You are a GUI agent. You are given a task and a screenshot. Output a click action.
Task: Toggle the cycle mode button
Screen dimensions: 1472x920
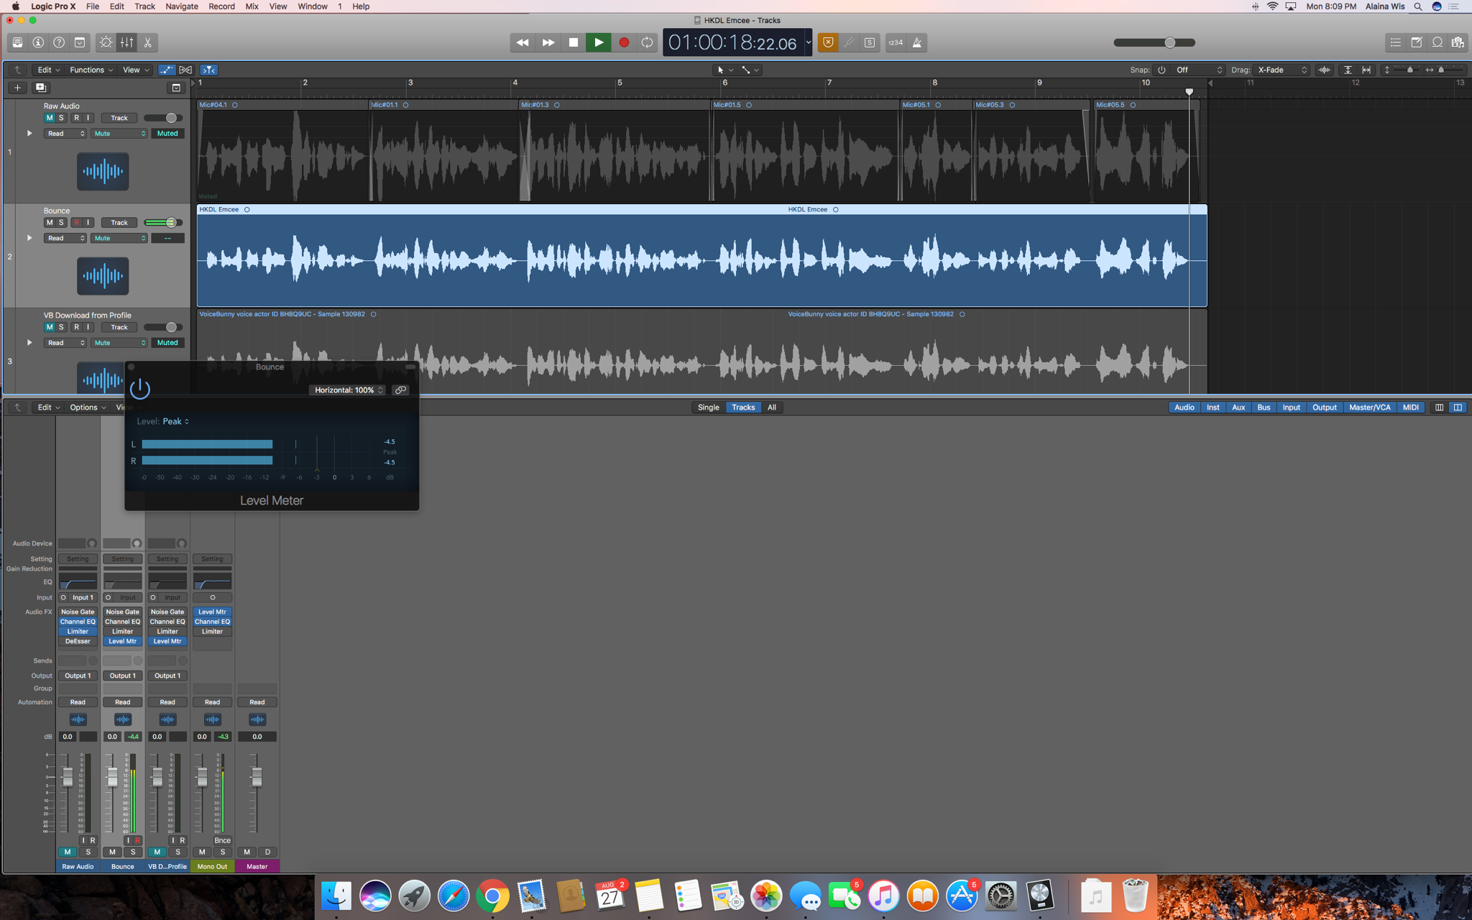[647, 42]
